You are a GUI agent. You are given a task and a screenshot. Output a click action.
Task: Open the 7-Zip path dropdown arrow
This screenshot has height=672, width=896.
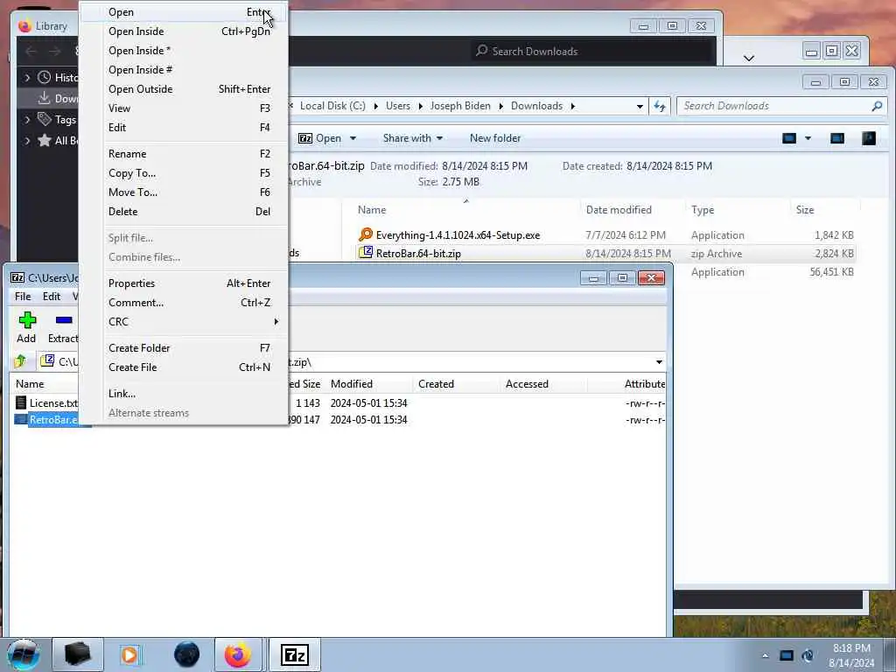pyautogui.click(x=659, y=361)
